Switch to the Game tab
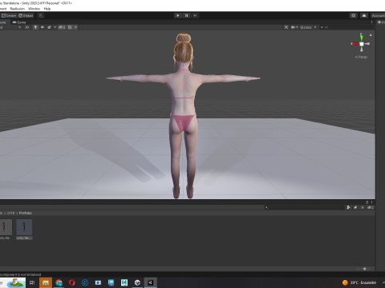The width and height of the screenshot is (385, 288). pyautogui.click(x=19, y=22)
